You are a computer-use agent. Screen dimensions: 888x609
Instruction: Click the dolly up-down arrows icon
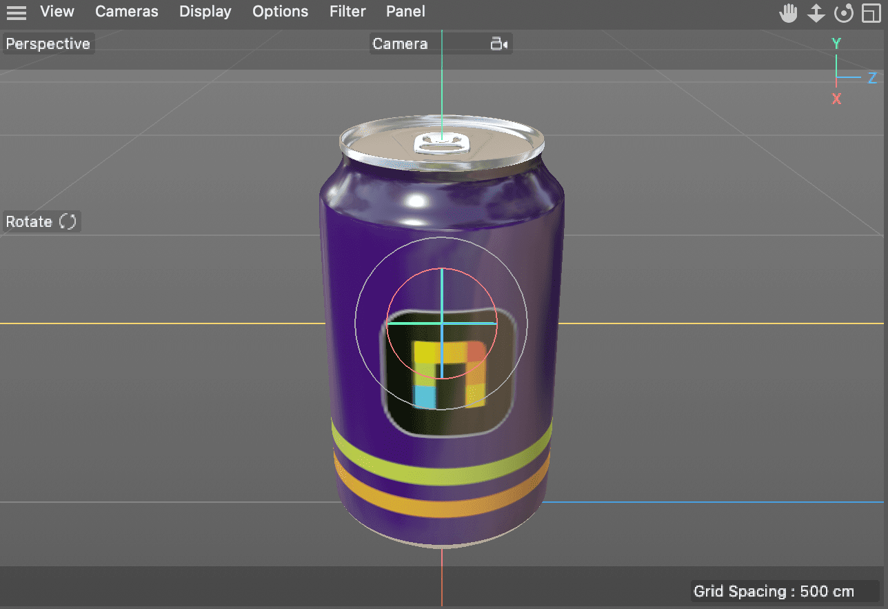coord(816,13)
